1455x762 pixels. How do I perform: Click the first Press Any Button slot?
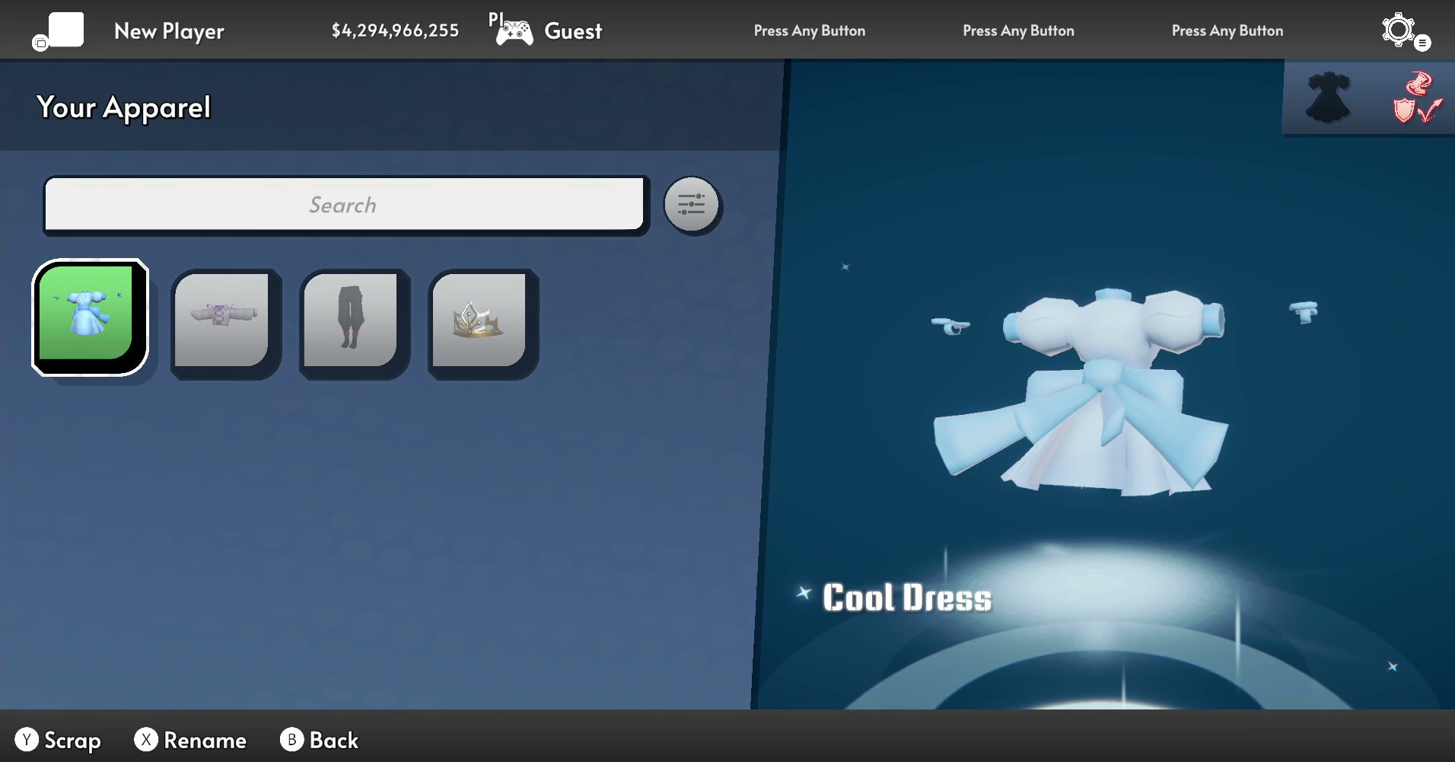[809, 30]
